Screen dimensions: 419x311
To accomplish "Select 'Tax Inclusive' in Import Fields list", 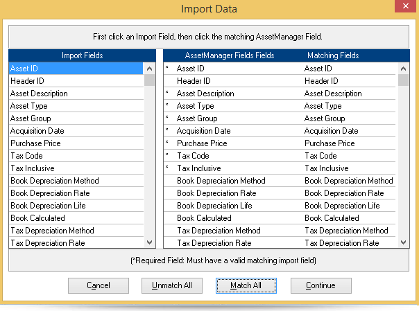I will (x=76, y=168).
